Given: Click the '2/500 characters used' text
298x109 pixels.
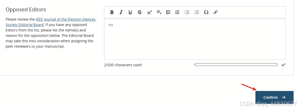Looking at the screenshot, I should pyautogui.click(x=123, y=65).
